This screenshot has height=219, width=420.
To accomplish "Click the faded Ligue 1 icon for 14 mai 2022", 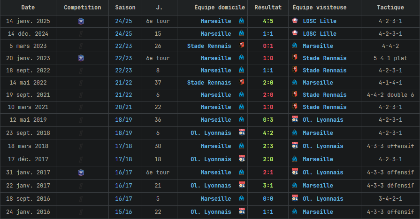I will tap(81, 83).
